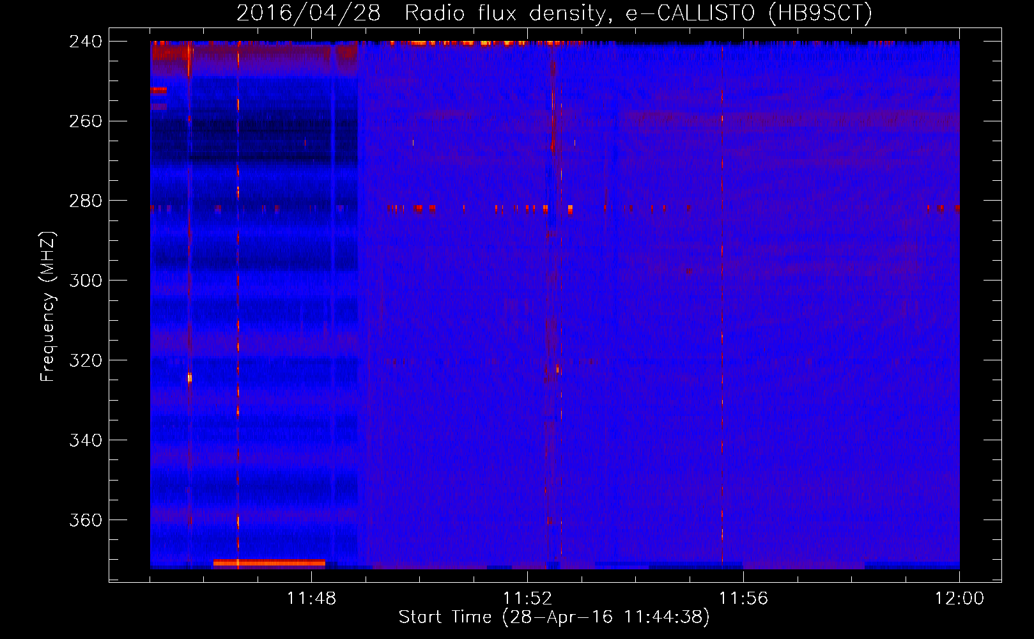This screenshot has width=1034, height=639.
Task: Click the small red bar near 252 MHz
Action: pyautogui.click(x=158, y=91)
